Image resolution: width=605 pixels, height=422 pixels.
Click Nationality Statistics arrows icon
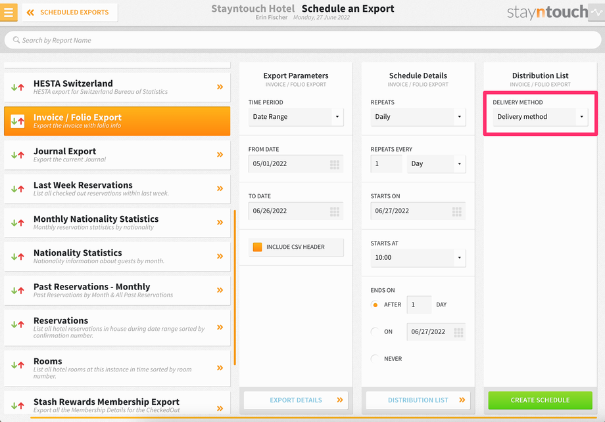[18, 257]
